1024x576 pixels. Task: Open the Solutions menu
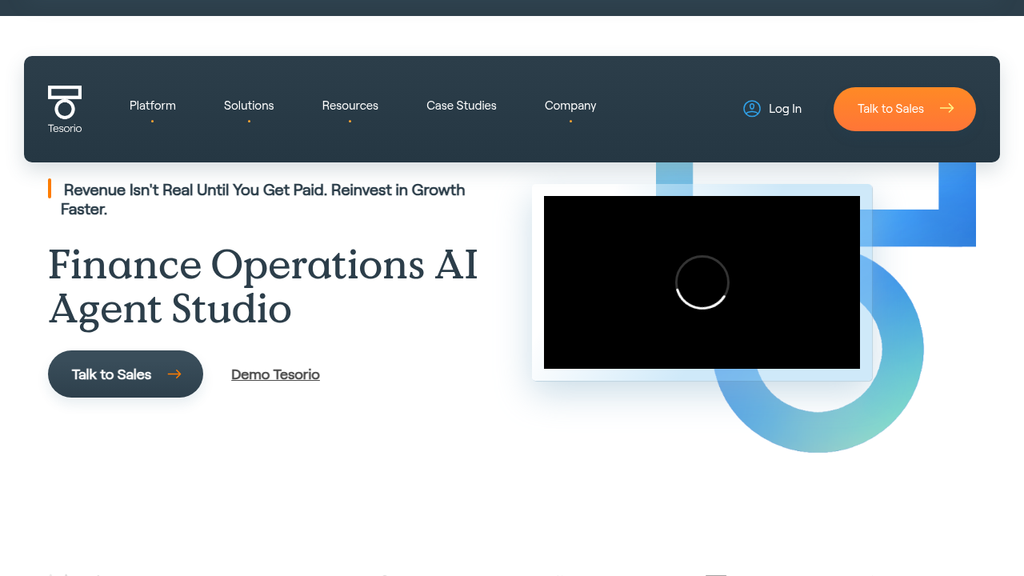[x=249, y=106]
